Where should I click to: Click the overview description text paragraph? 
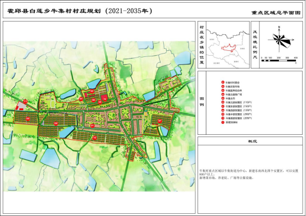pyautogui.click(x=249, y=174)
